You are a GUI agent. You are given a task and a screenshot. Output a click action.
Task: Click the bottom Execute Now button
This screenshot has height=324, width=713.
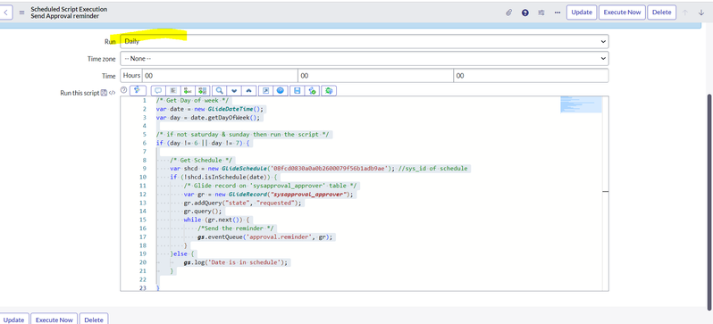[x=55, y=320]
